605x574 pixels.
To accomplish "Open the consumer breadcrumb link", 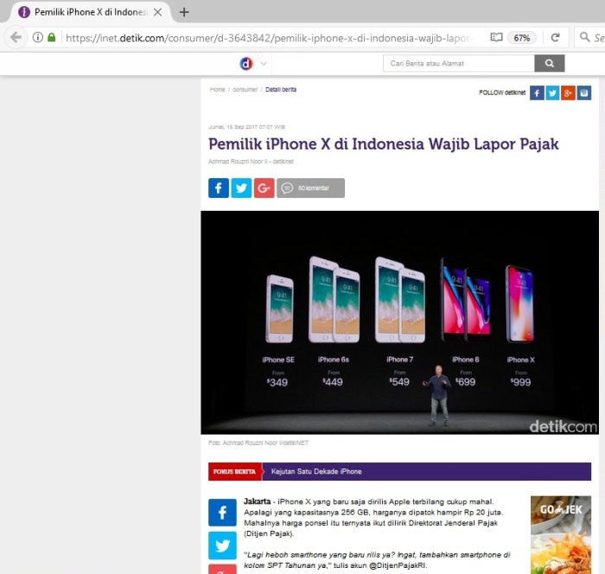I will [x=245, y=89].
